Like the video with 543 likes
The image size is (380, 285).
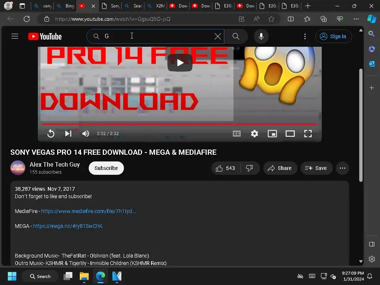point(226,168)
